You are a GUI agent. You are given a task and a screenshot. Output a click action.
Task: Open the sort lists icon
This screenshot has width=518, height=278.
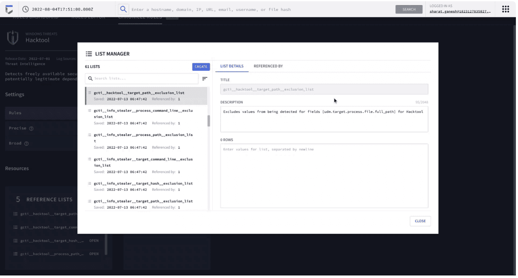coord(205,79)
